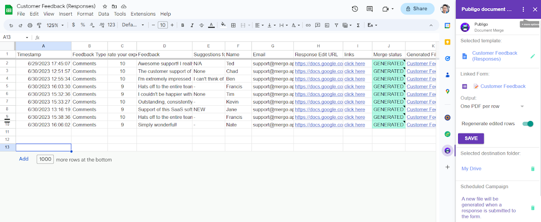Open the Functions sigma icon
The image size is (541, 222).
point(358,25)
